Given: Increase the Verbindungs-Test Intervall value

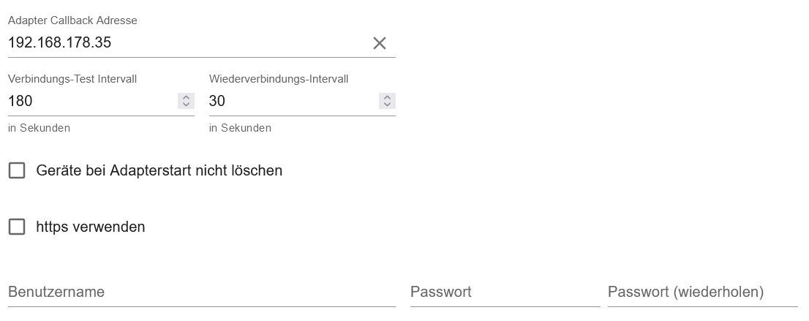Looking at the screenshot, I should pyautogui.click(x=186, y=97).
